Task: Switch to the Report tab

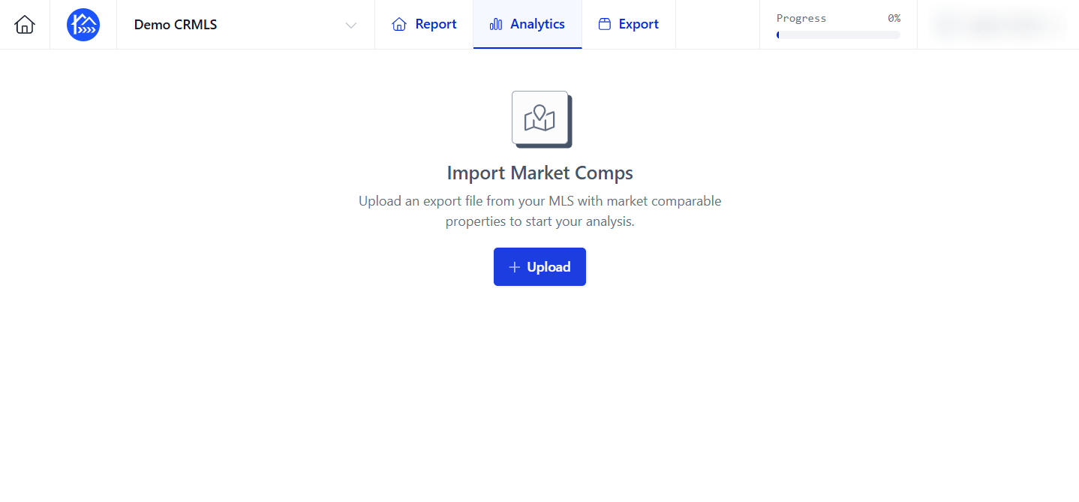Action: click(424, 25)
